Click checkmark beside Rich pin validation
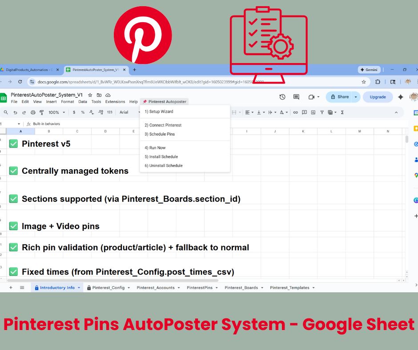 coord(13,247)
